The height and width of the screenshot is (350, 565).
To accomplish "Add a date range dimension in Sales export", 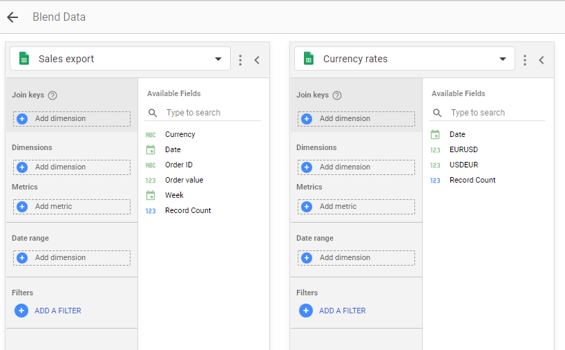I will pyautogui.click(x=72, y=257).
